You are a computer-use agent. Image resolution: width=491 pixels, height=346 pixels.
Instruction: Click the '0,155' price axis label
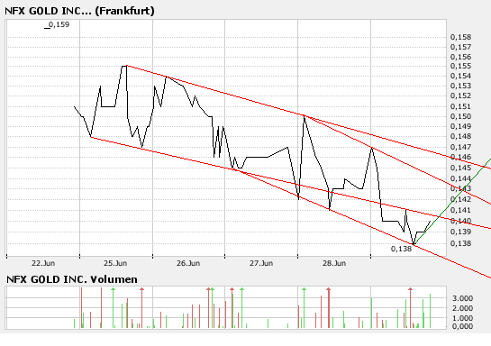pyautogui.click(x=460, y=66)
